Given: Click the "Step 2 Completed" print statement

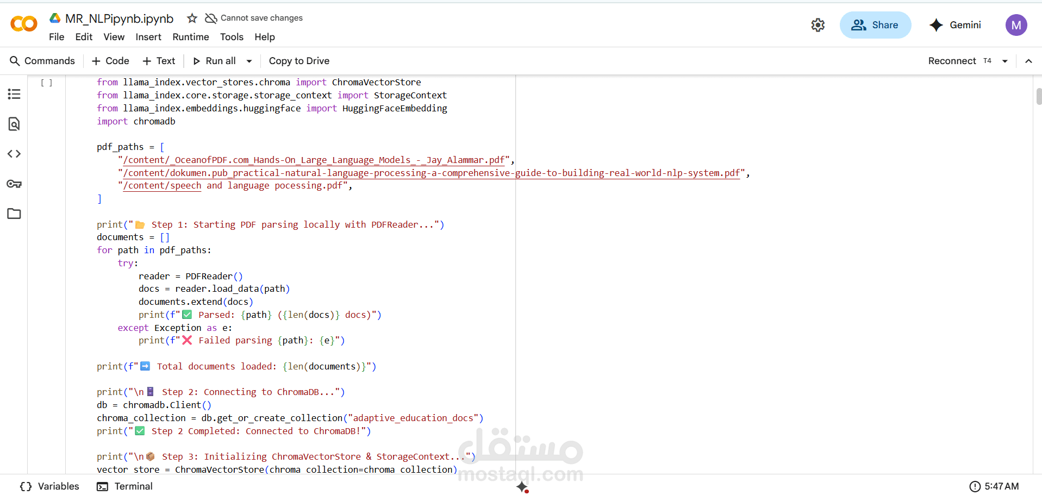Looking at the screenshot, I should pyautogui.click(x=234, y=431).
